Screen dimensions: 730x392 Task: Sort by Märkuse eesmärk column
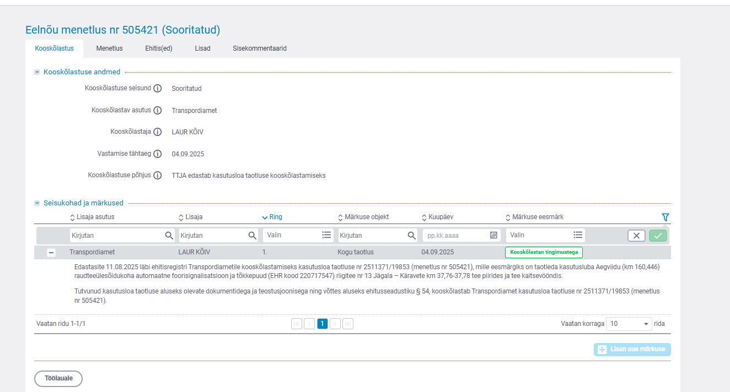[x=534, y=217]
